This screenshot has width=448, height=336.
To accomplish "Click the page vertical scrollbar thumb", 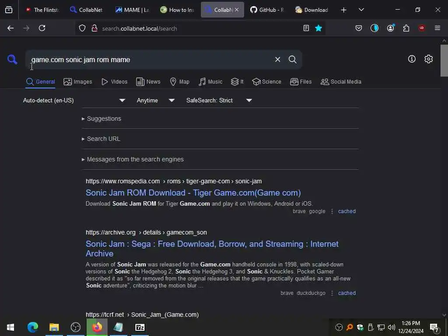I will 444,60.
